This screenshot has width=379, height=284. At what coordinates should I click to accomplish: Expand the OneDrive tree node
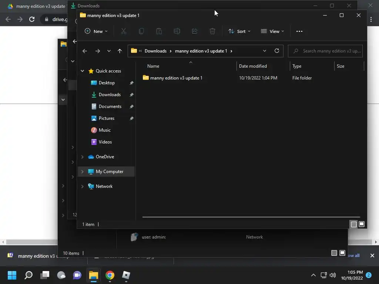point(82,157)
